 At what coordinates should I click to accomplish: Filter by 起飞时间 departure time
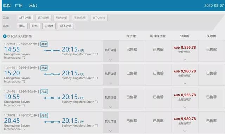(x=25, y=18)
